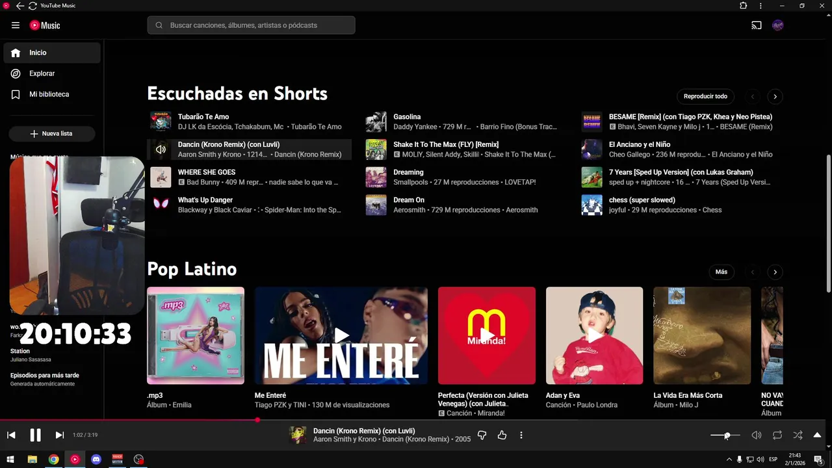This screenshot has width=832, height=468.
Task: Open Discord from the taskbar
Action: pos(96,460)
